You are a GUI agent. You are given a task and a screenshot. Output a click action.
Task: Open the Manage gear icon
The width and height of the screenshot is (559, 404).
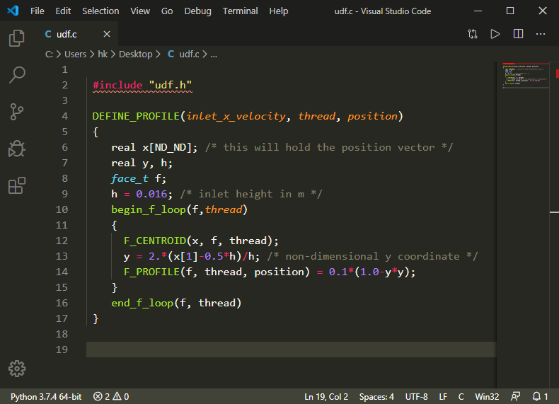[x=17, y=369]
